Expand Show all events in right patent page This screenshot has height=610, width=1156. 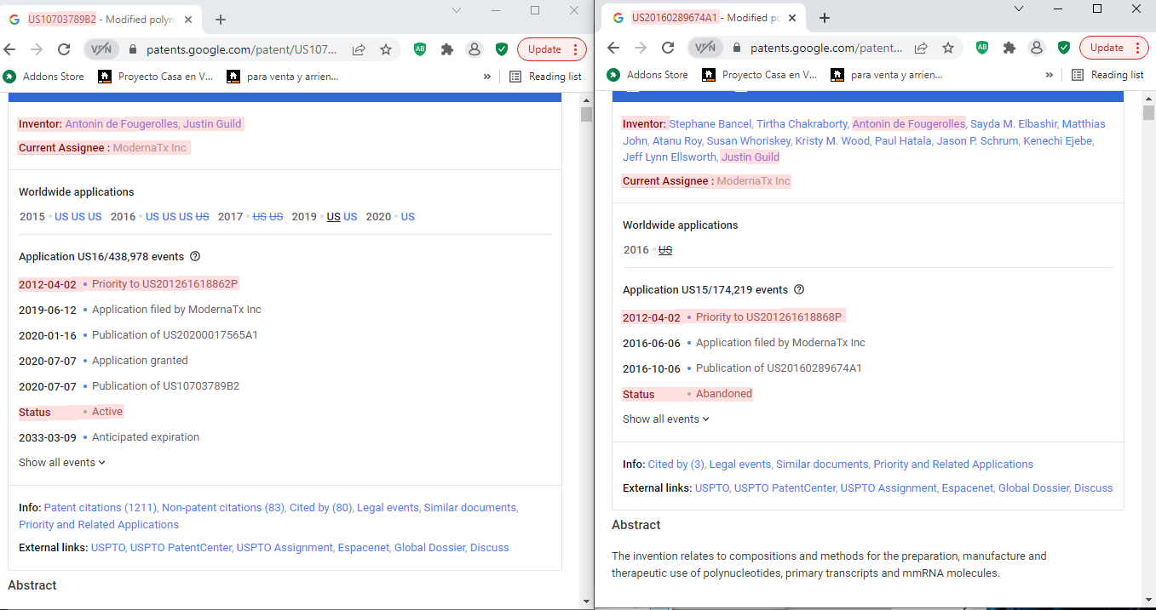pos(665,419)
